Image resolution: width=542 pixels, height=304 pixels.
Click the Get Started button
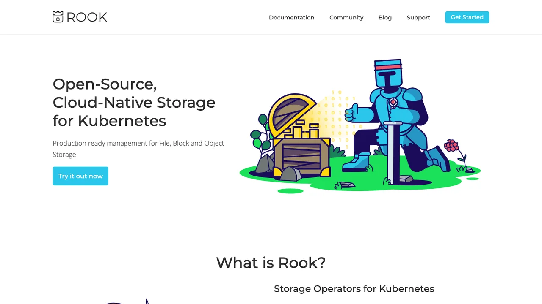point(467,17)
